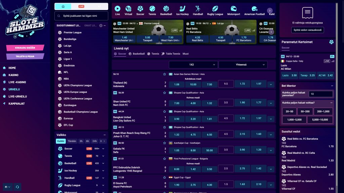This screenshot has height=193, width=344.
Task: Favorite the Gabala FK vs Safa star
Action: (165, 143)
